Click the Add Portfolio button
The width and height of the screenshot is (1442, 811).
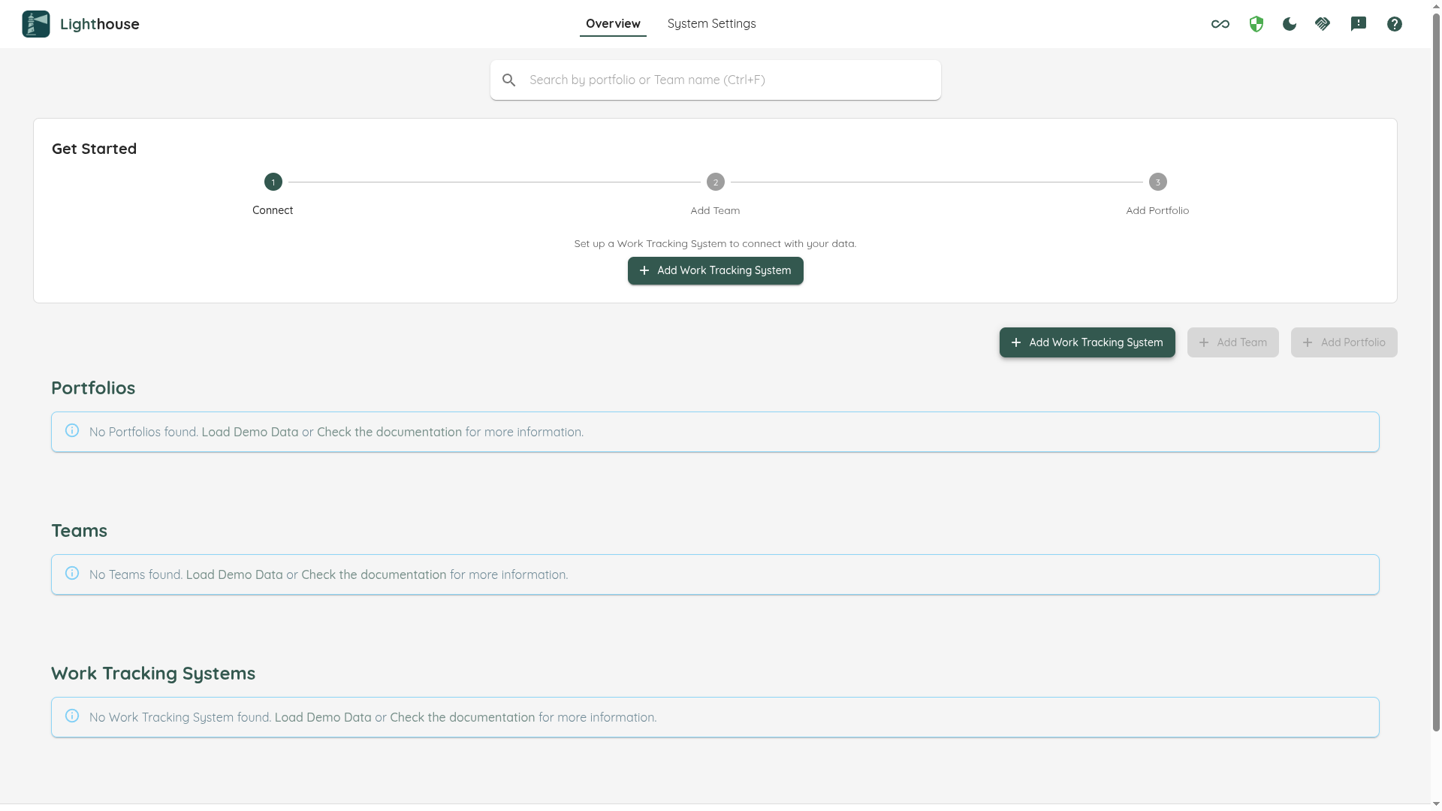[1344, 342]
